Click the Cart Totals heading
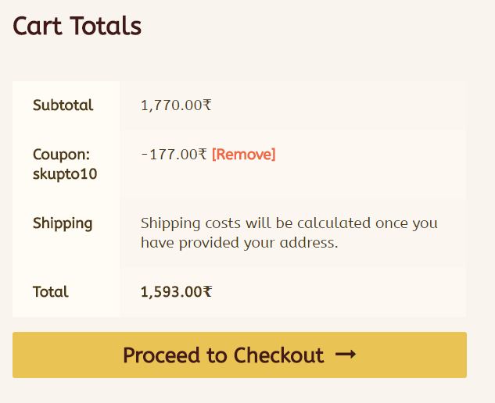 77,26
